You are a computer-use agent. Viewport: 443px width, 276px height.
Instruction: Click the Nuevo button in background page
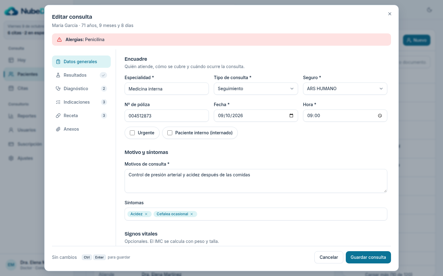coord(417,40)
